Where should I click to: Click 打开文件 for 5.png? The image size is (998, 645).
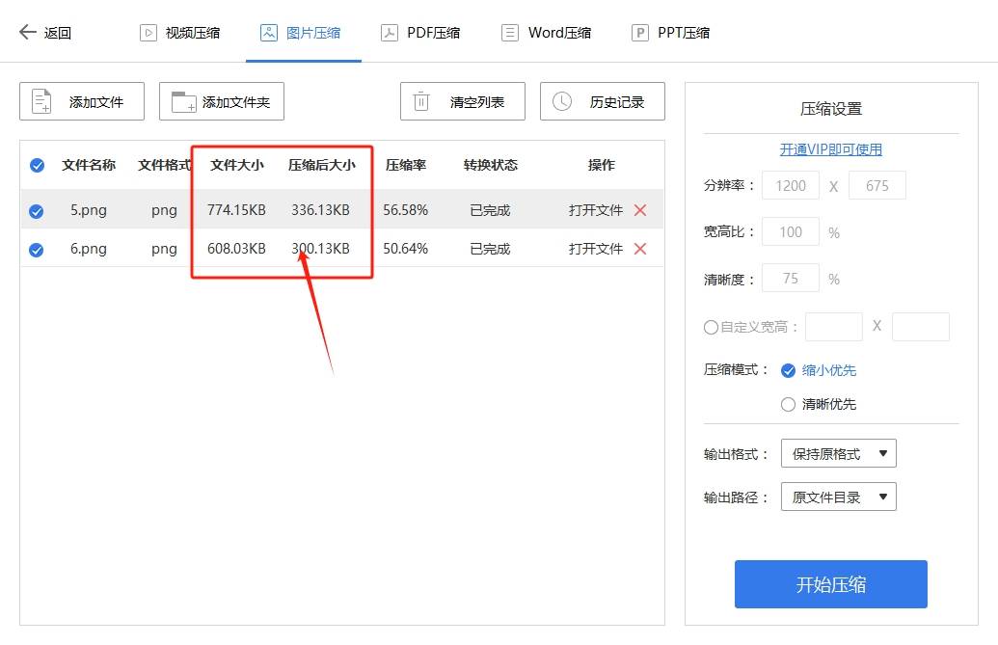597,209
